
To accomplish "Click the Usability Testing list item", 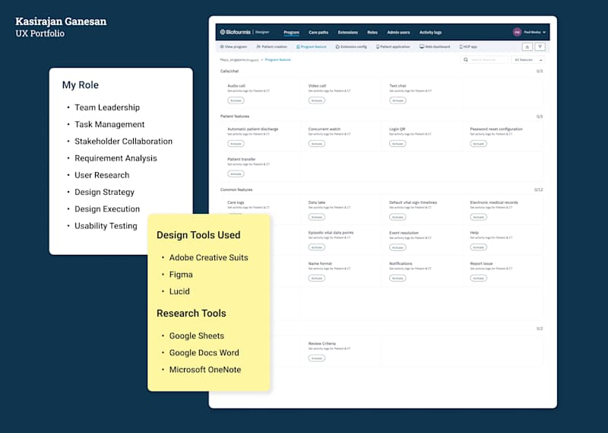I will click(106, 226).
